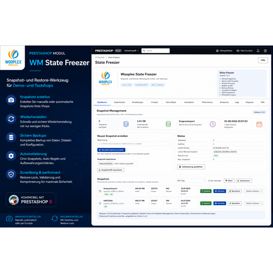
Task: Click Snapshot-ZIP importieren
Action: pos(111,170)
